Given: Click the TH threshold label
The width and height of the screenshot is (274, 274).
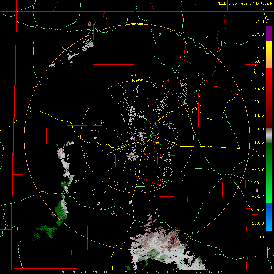Looking at the screenshot, I should coord(262,237).
